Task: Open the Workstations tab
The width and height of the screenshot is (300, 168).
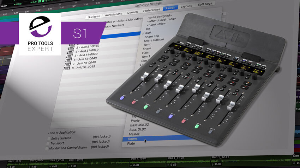Action: click(113, 14)
